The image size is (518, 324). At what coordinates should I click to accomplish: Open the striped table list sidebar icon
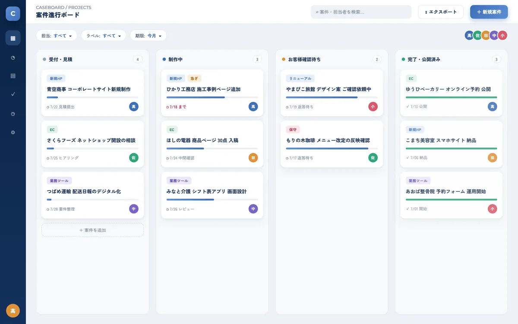(x=13, y=76)
